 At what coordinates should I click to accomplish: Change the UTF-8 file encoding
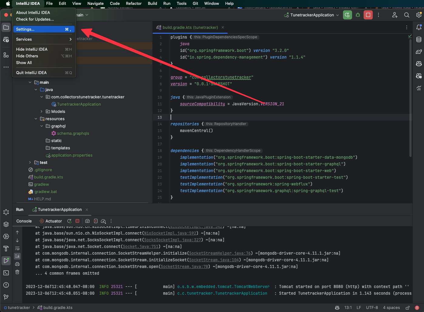pyautogui.click(x=372, y=307)
